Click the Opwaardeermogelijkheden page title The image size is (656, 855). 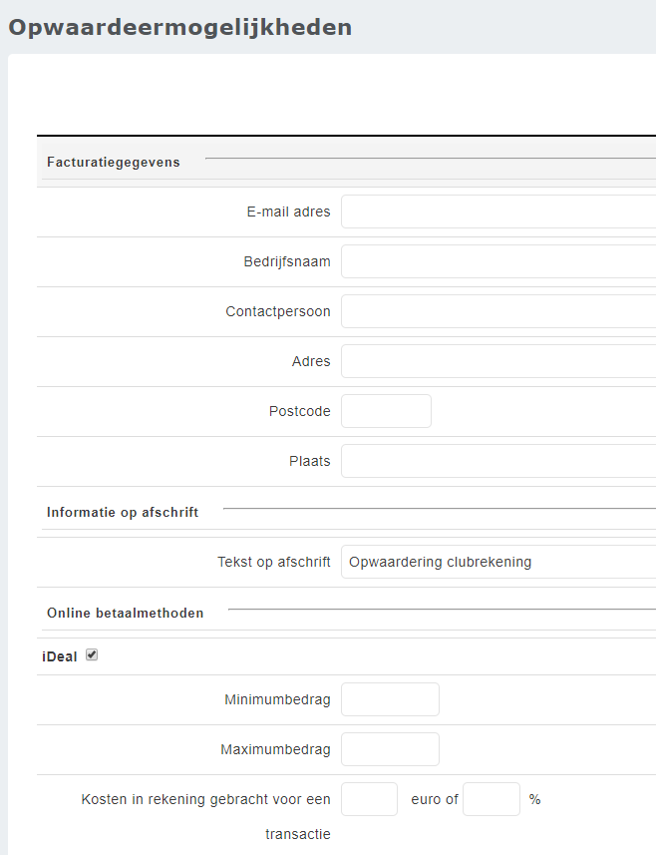point(180,27)
